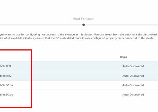Select the initiator ending in 80:ba
The image size is (158, 112).
[x=6, y=85]
